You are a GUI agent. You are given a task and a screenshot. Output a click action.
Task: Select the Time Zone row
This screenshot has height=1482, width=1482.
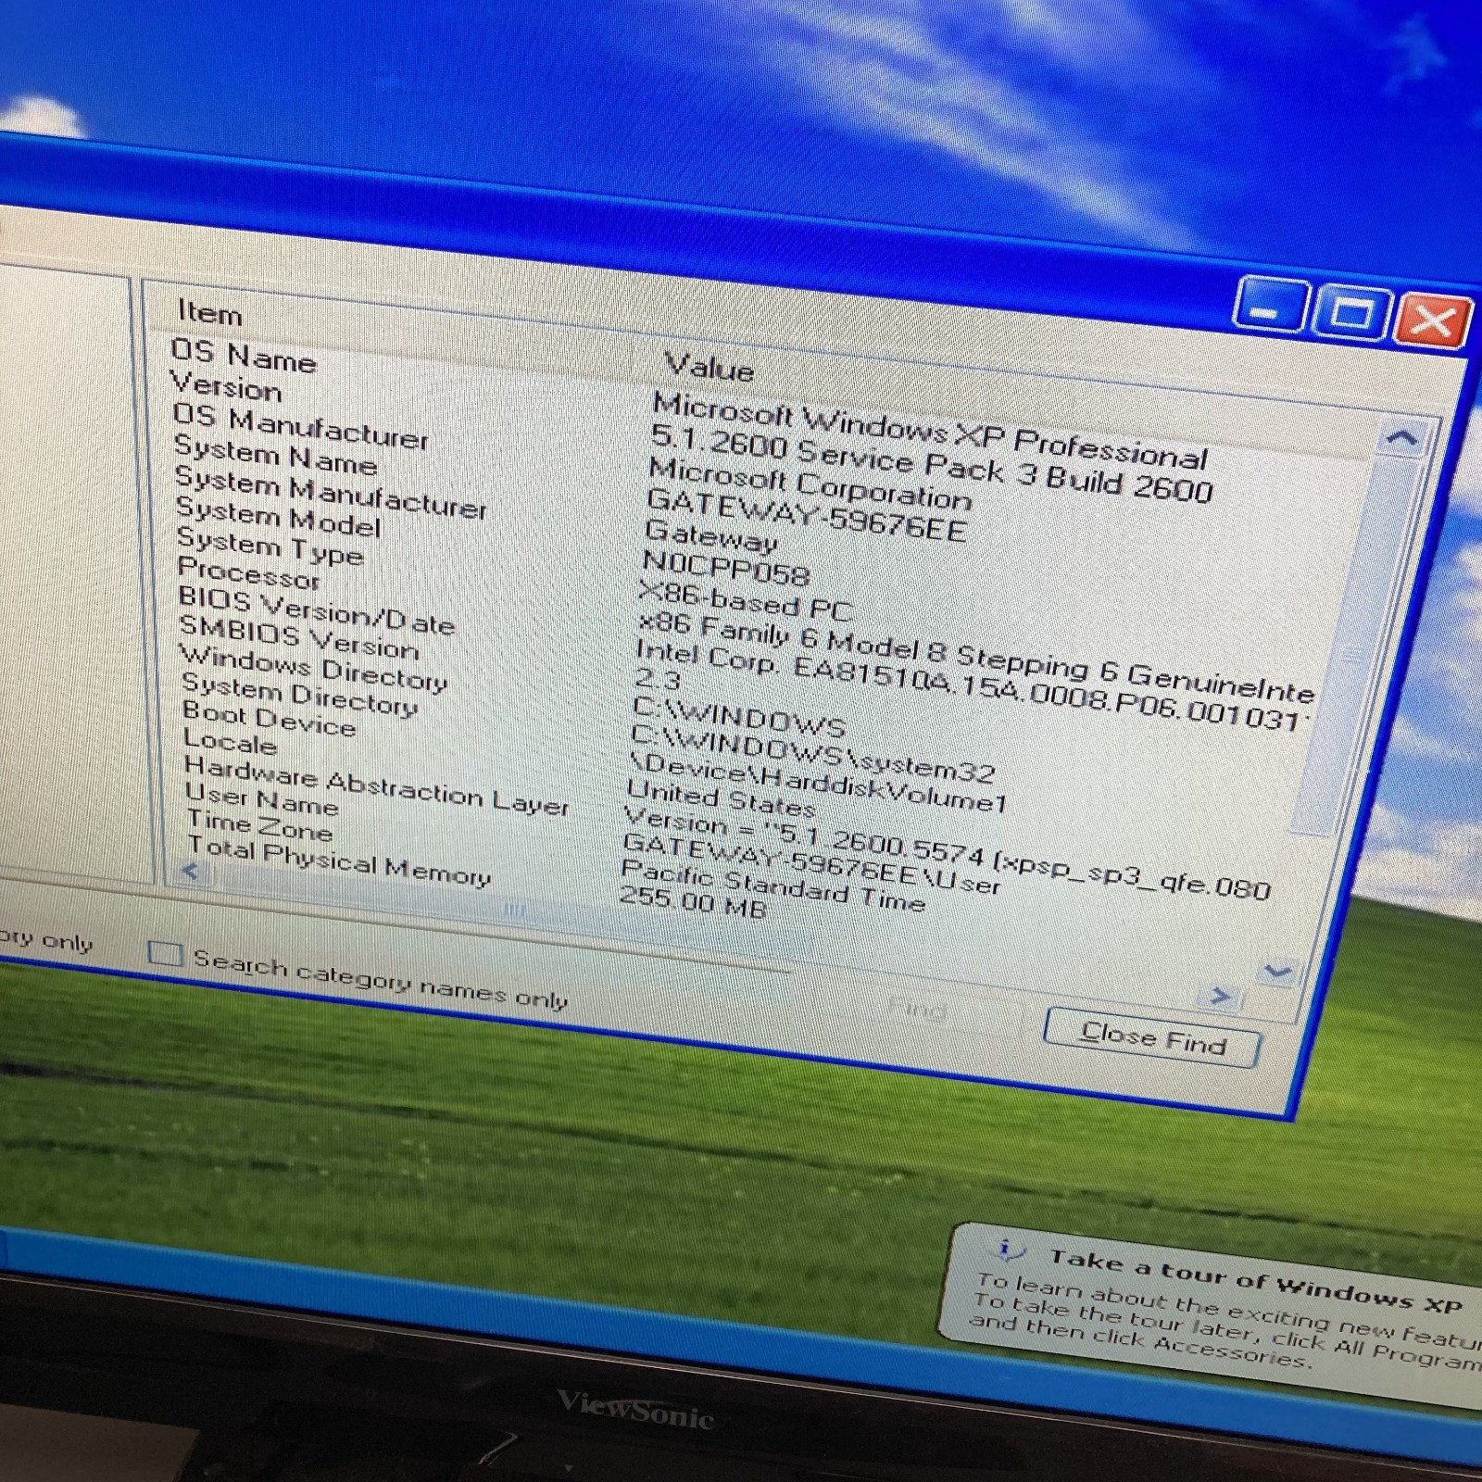pos(259,824)
